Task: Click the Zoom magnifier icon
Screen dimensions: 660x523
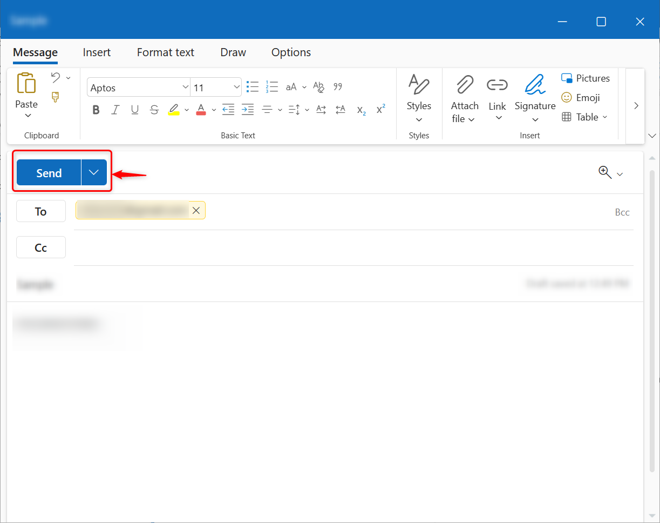Action: [604, 172]
